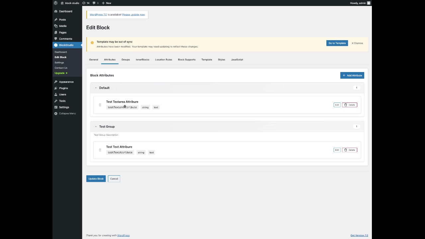Image resolution: width=425 pixels, height=239 pixels.
Task: Open the block-studio site home link
Action: point(70,3)
